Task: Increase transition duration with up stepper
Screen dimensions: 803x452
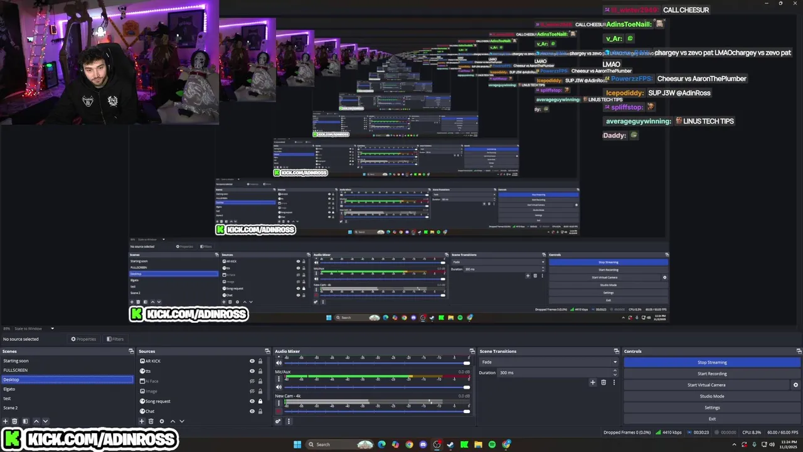Action: 615,371
